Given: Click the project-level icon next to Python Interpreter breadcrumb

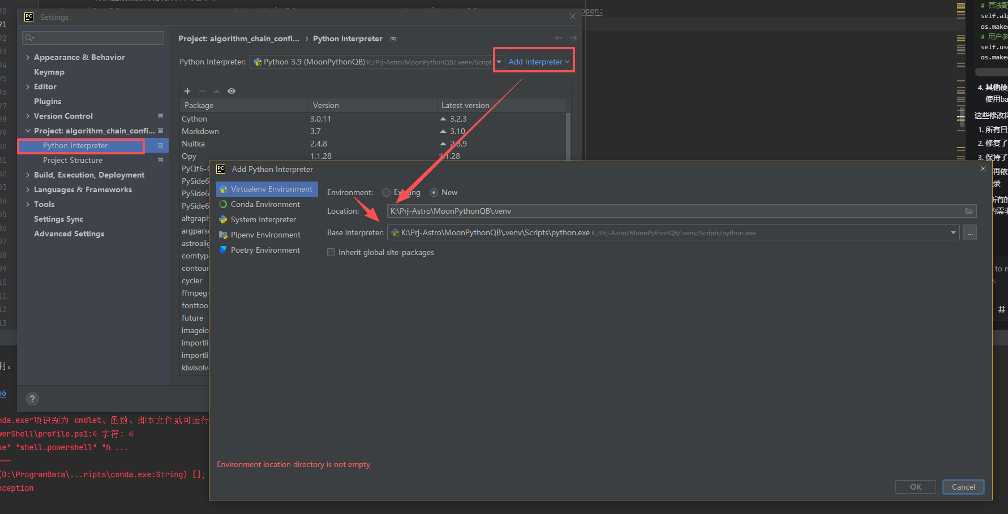Looking at the screenshot, I should (393, 39).
